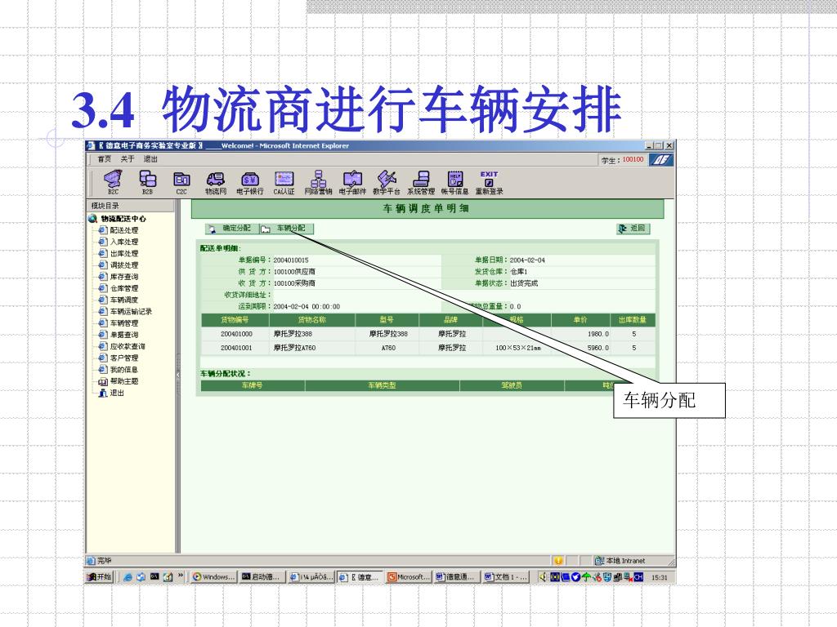Click the green arrow tray icon

pyautogui.click(x=586, y=577)
